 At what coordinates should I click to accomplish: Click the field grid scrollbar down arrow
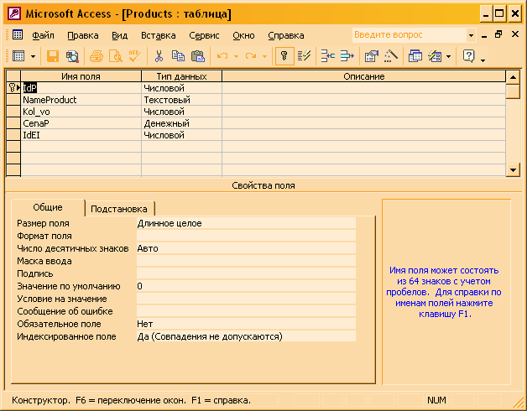click(513, 169)
